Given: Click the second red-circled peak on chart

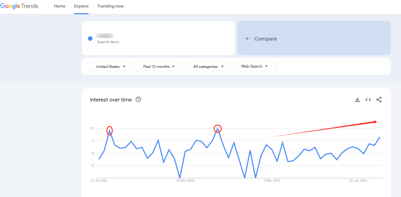Looking at the screenshot, I should click(218, 129).
